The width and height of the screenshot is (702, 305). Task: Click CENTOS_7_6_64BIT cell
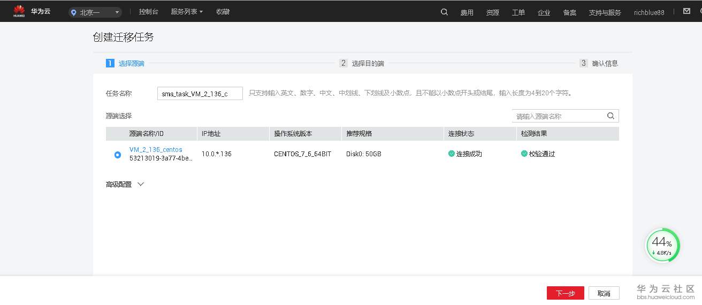click(x=303, y=154)
